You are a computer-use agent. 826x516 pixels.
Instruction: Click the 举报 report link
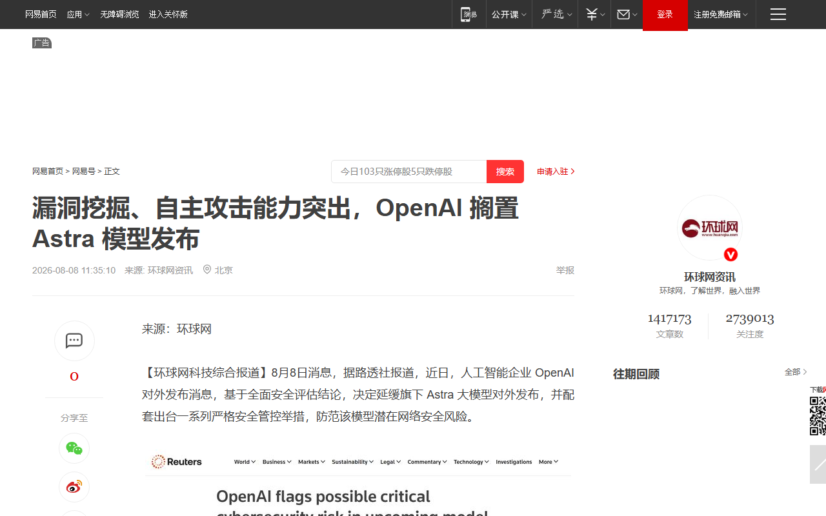click(x=565, y=270)
